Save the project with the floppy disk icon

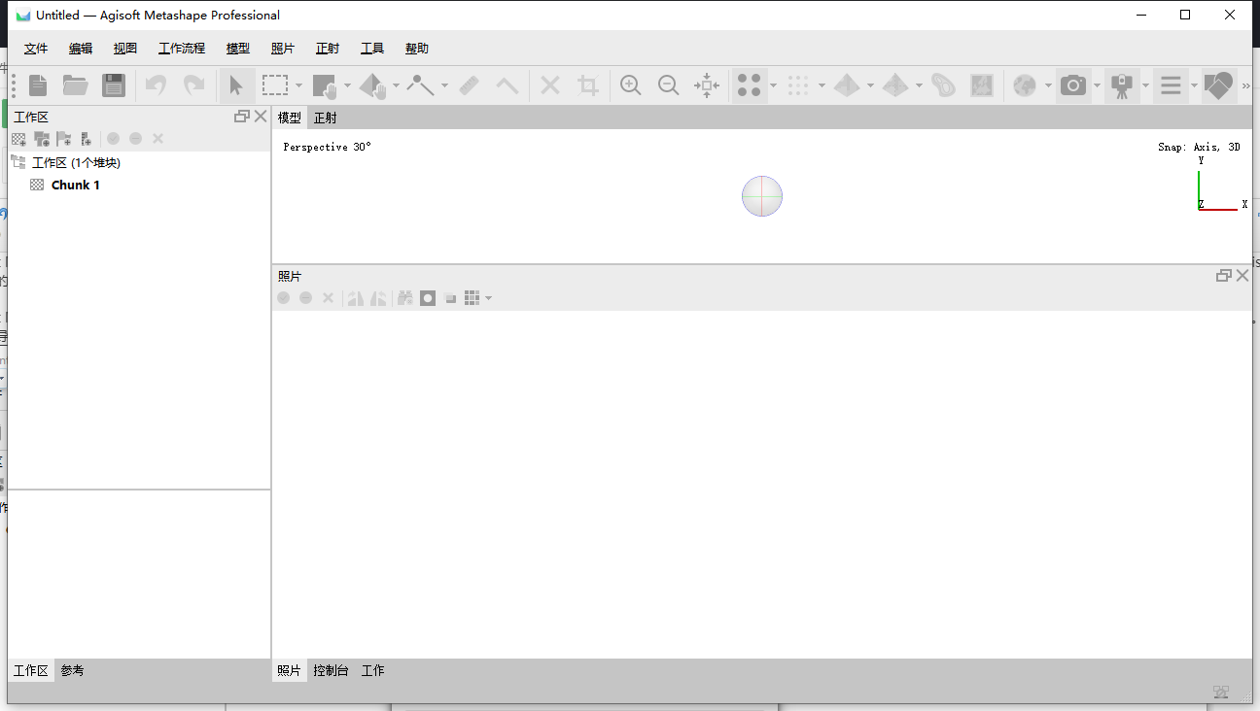[114, 85]
